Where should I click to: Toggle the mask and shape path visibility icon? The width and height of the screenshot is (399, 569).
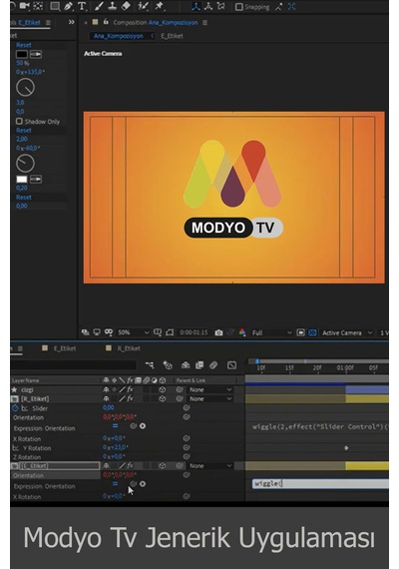point(170,332)
